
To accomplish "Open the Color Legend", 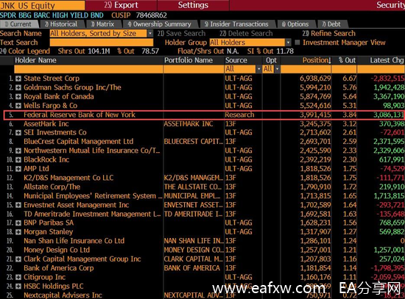I will coord(25,51).
